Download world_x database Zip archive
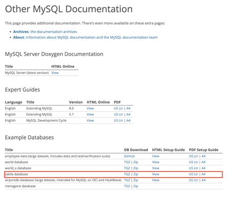The height and width of the screenshot is (197, 242). pyautogui.click(x=136, y=168)
